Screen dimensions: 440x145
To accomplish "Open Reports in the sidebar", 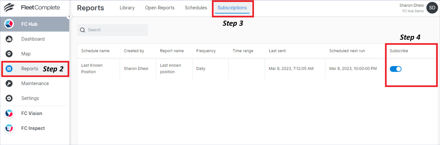I will point(30,69).
